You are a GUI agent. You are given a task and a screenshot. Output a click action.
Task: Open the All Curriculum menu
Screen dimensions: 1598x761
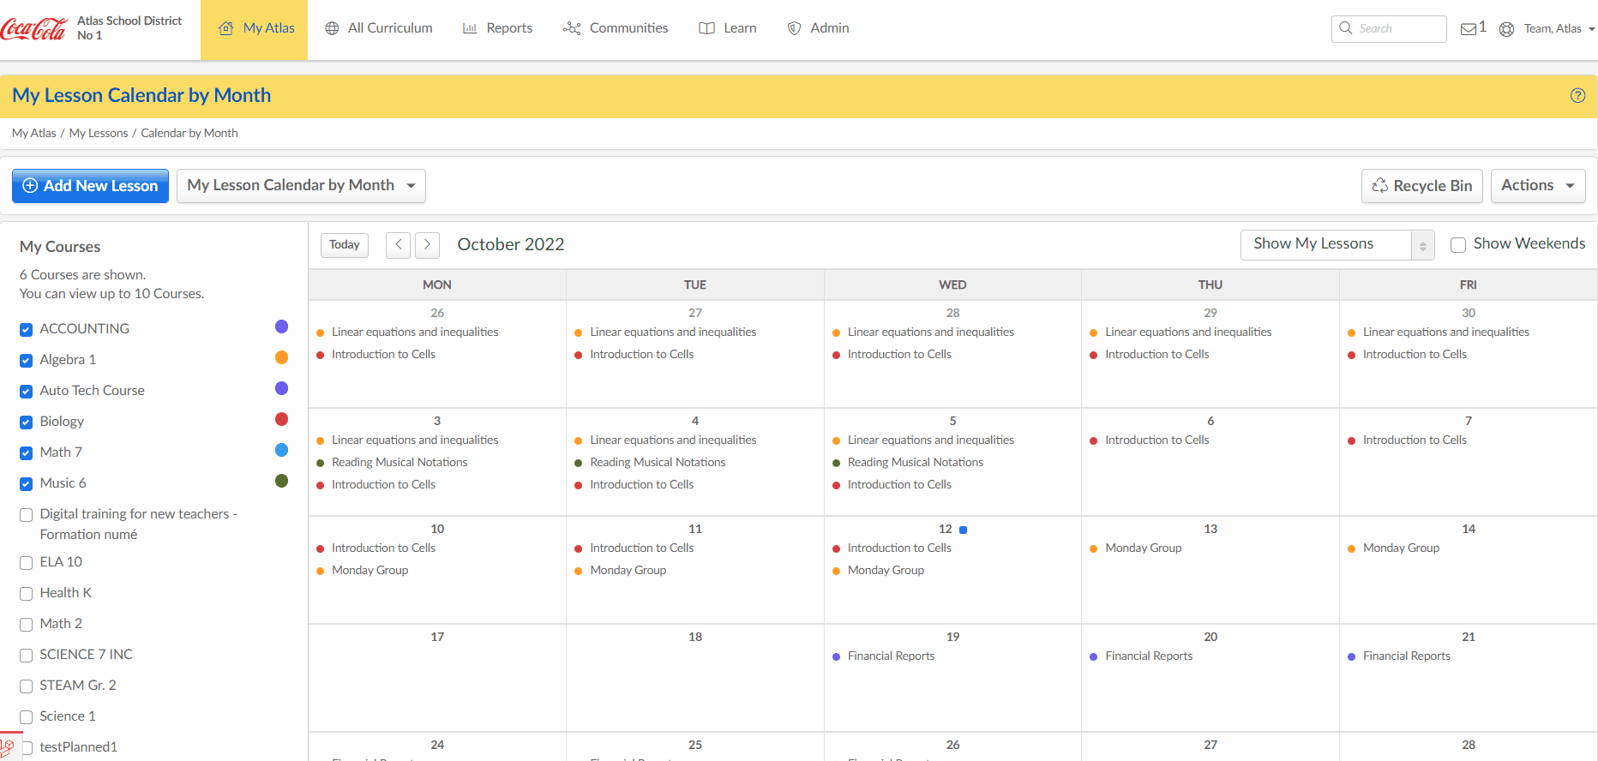coord(379,28)
